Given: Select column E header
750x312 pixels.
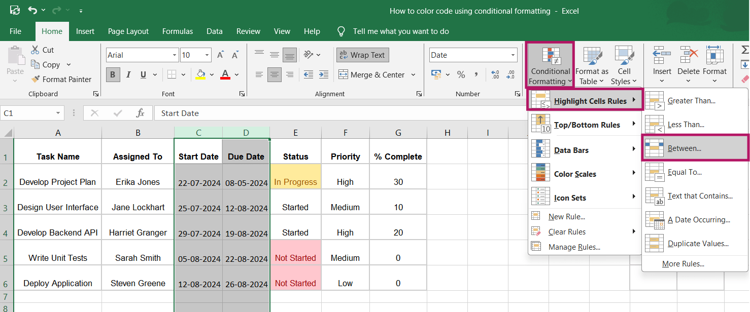Looking at the screenshot, I should [296, 133].
